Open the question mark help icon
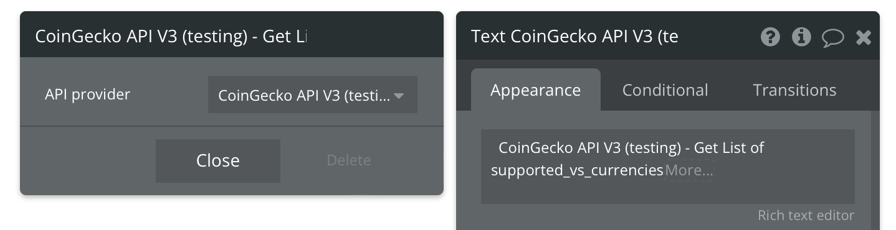Screen dimensions: 896x230 [x=771, y=37]
